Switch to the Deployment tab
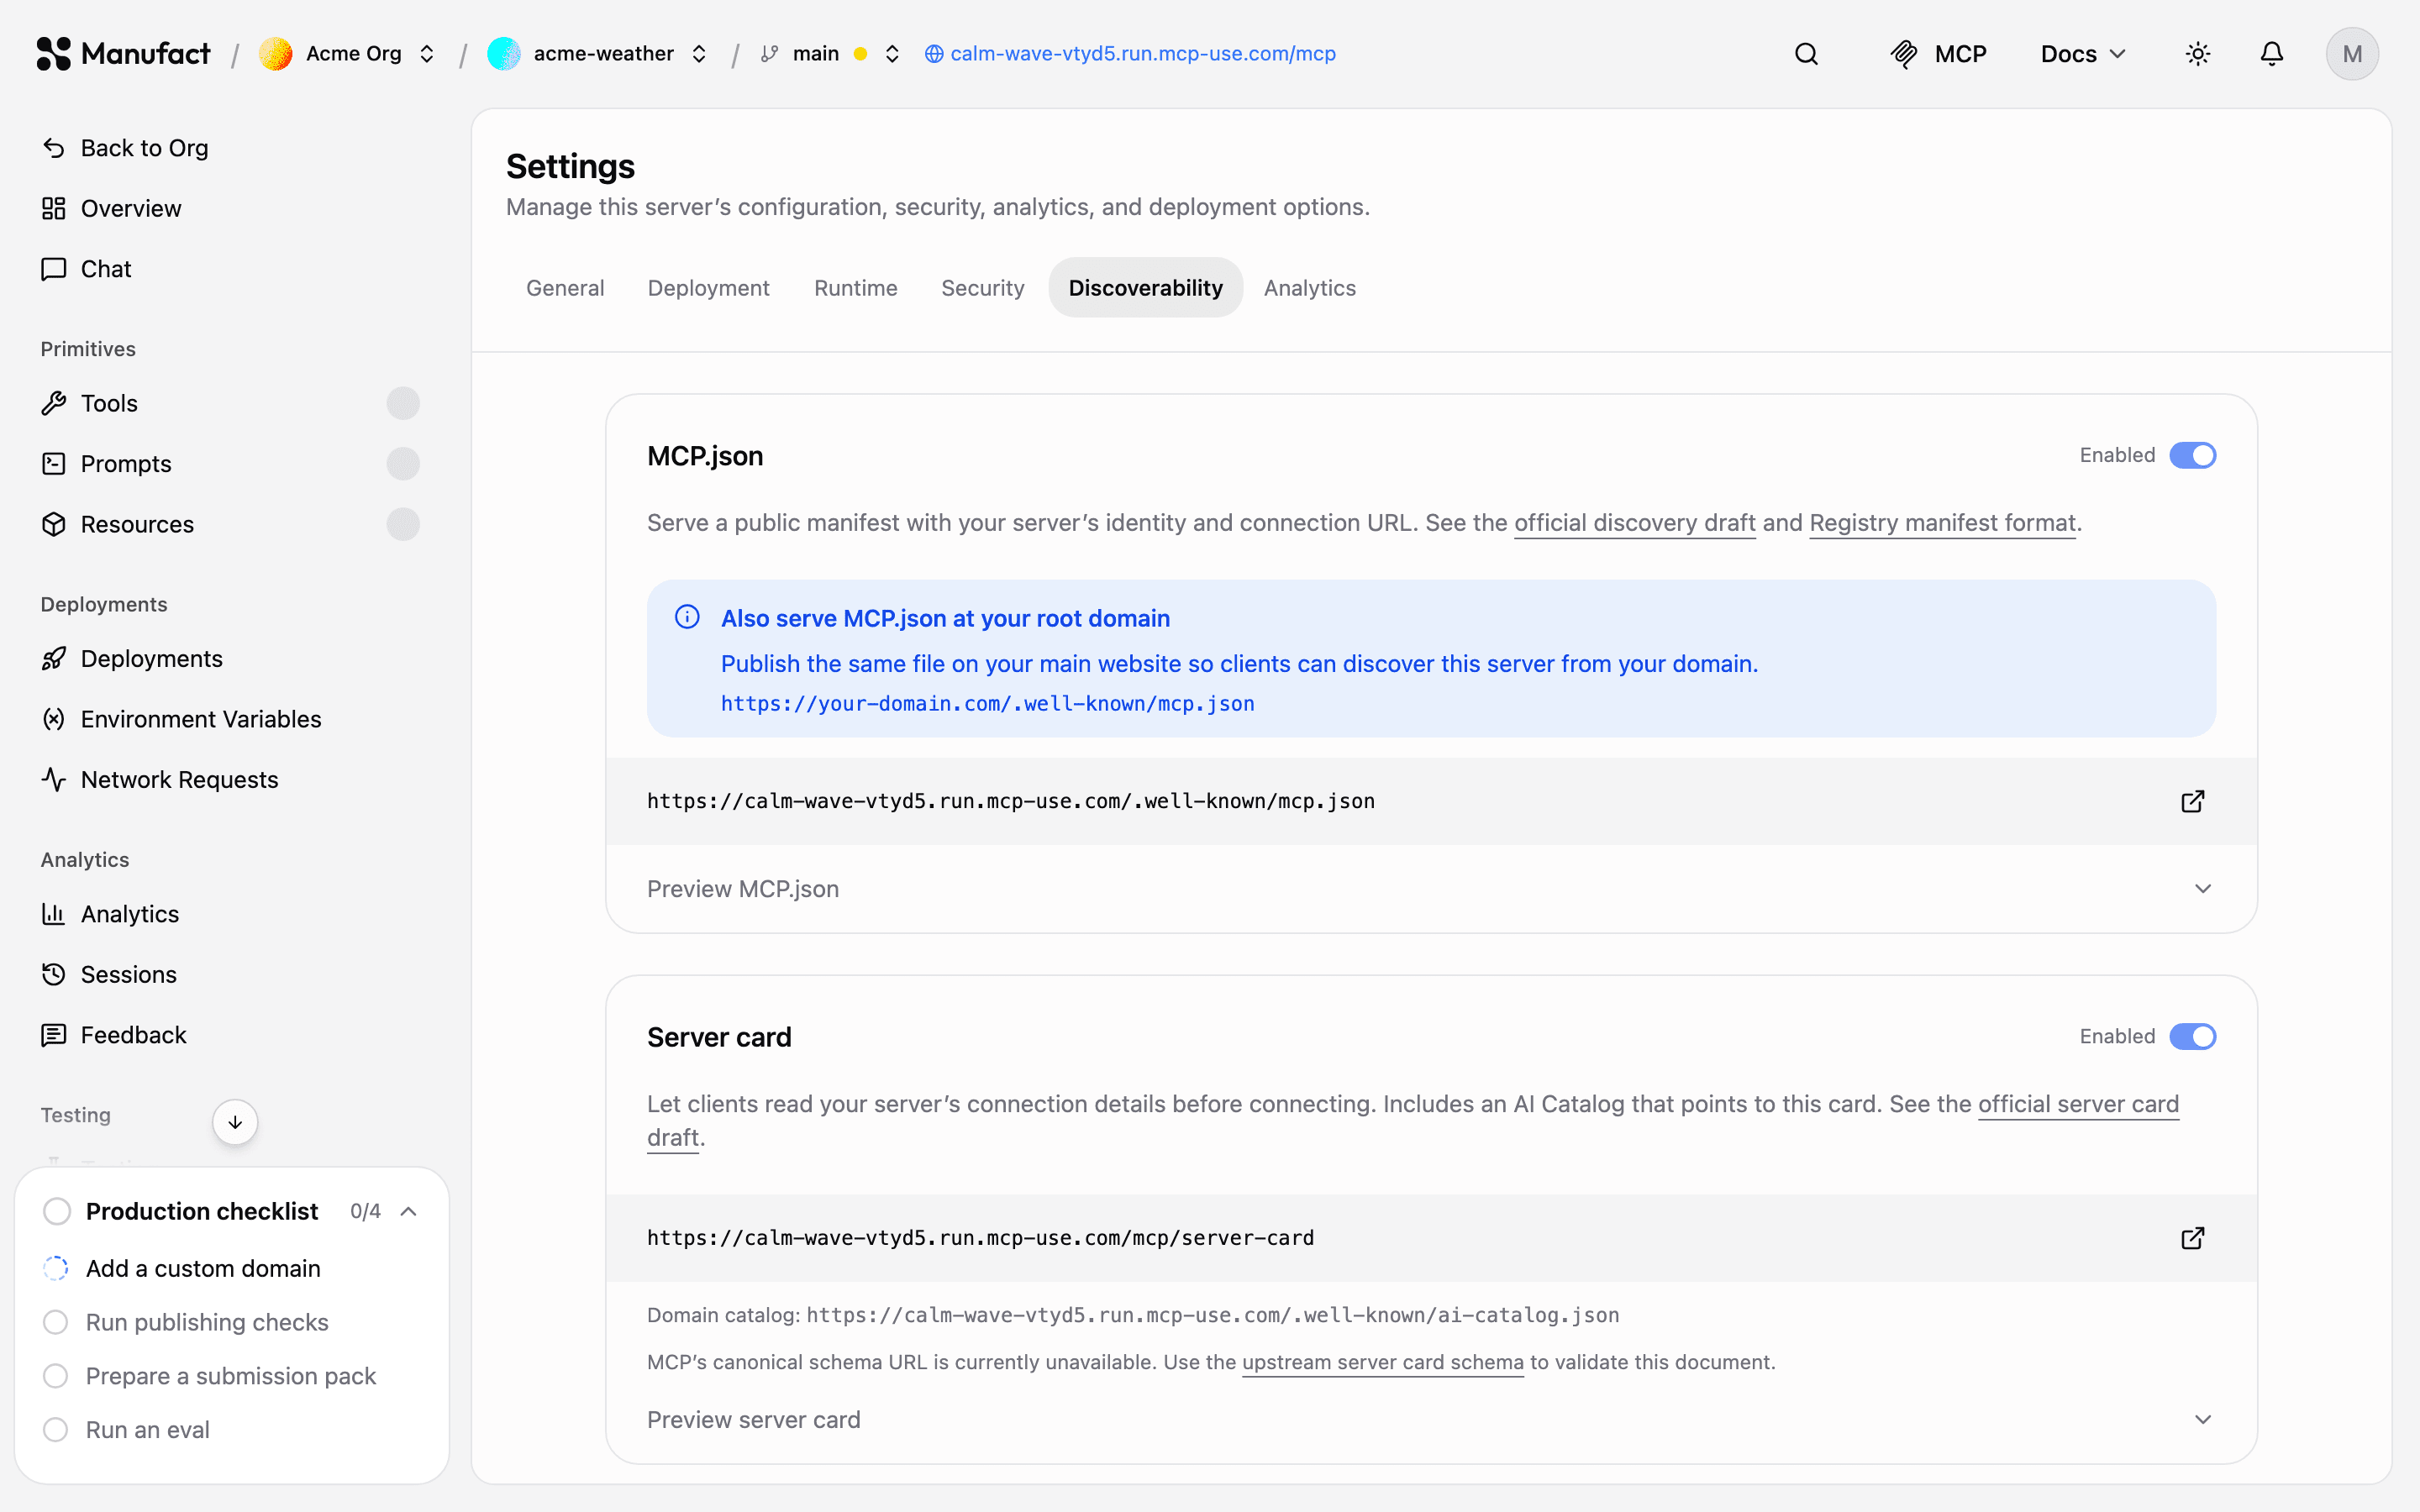Viewport: 2420px width, 1512px height. click(708, 288)
